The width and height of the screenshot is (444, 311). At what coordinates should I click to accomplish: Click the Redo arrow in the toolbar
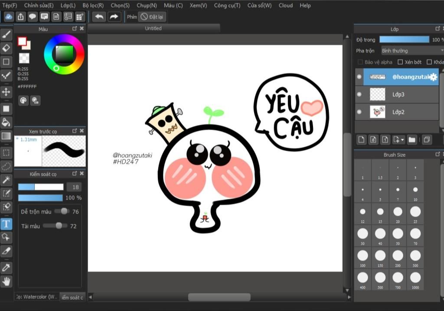tap(114, 17)
